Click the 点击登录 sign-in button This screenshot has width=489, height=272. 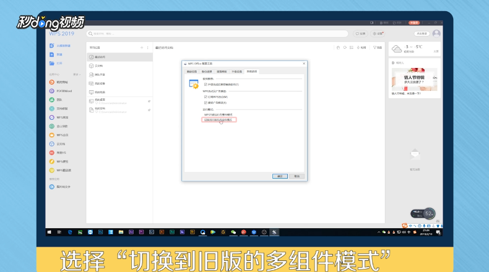coord(422,33)
